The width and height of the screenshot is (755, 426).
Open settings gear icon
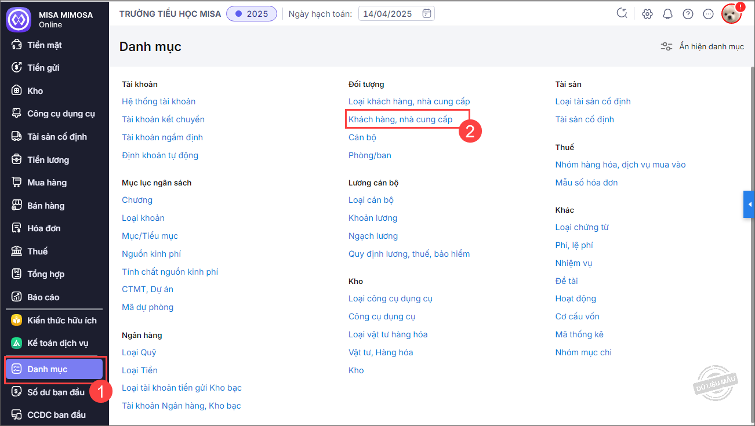click(x=647, y=14)
